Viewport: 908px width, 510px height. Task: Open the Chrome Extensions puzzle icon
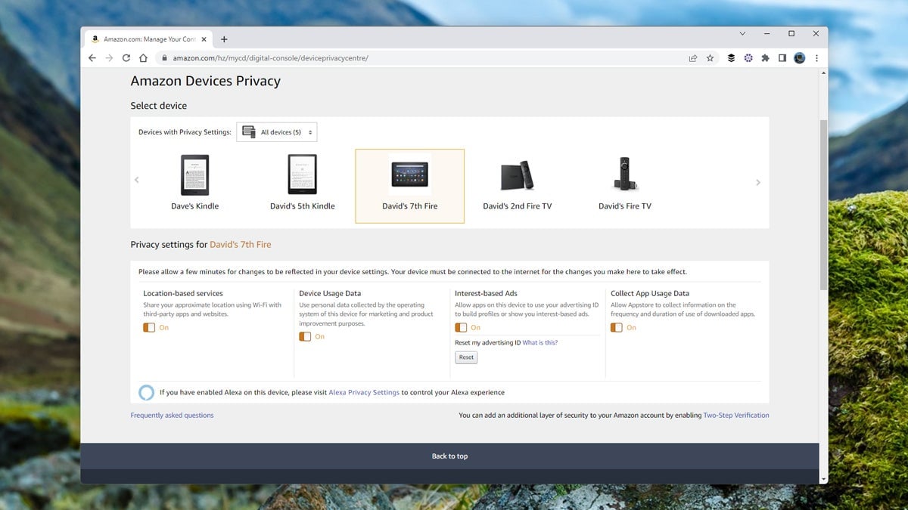click(765, 57)
